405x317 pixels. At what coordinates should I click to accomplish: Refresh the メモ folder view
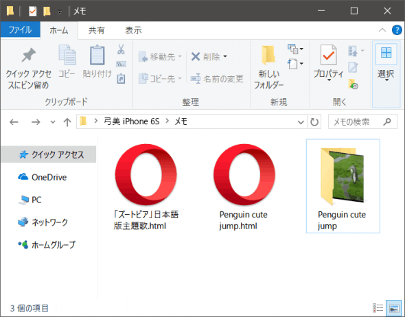tap(314, 122)
